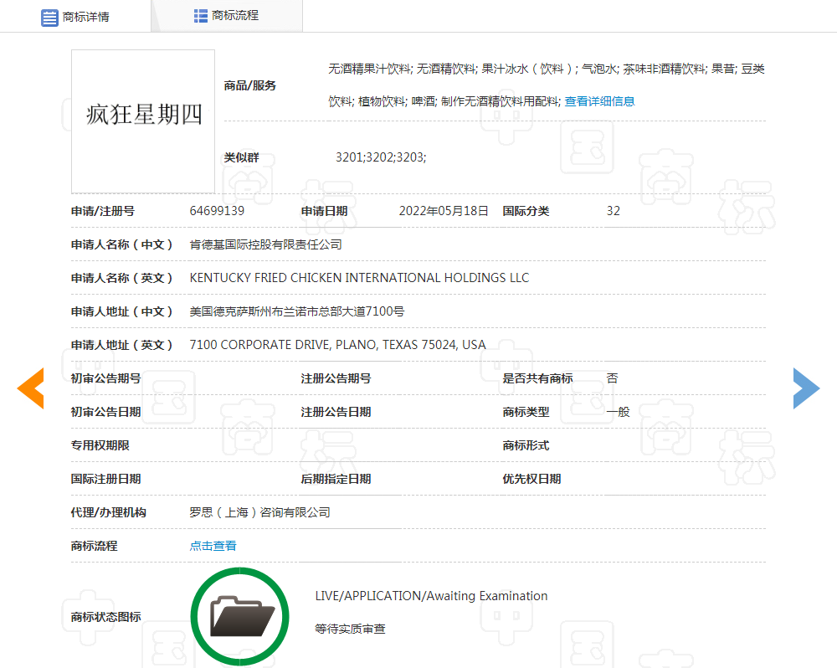
Task: Select the Chinese address 美国德克萨斯州布兰诺市总部大道7100号
Action: point(297,311)
